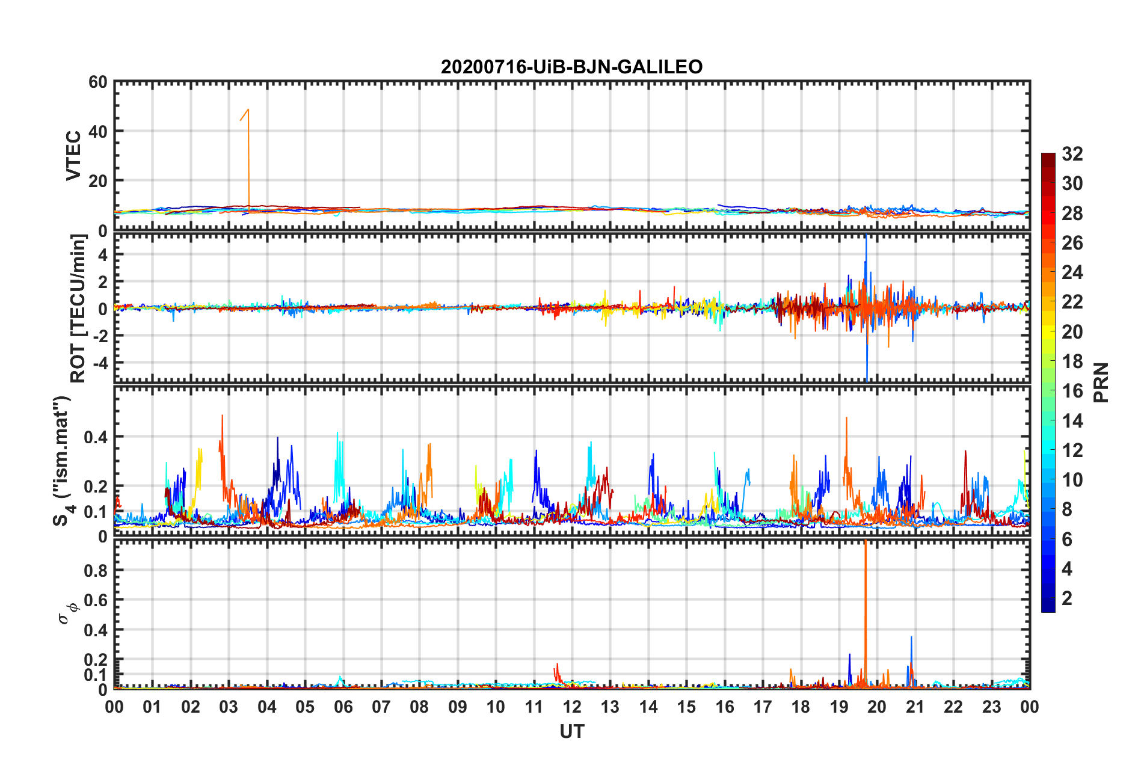Click the sigma phi tick label 0.8
The image size is (1144, 765).
(x=96, y=570)
